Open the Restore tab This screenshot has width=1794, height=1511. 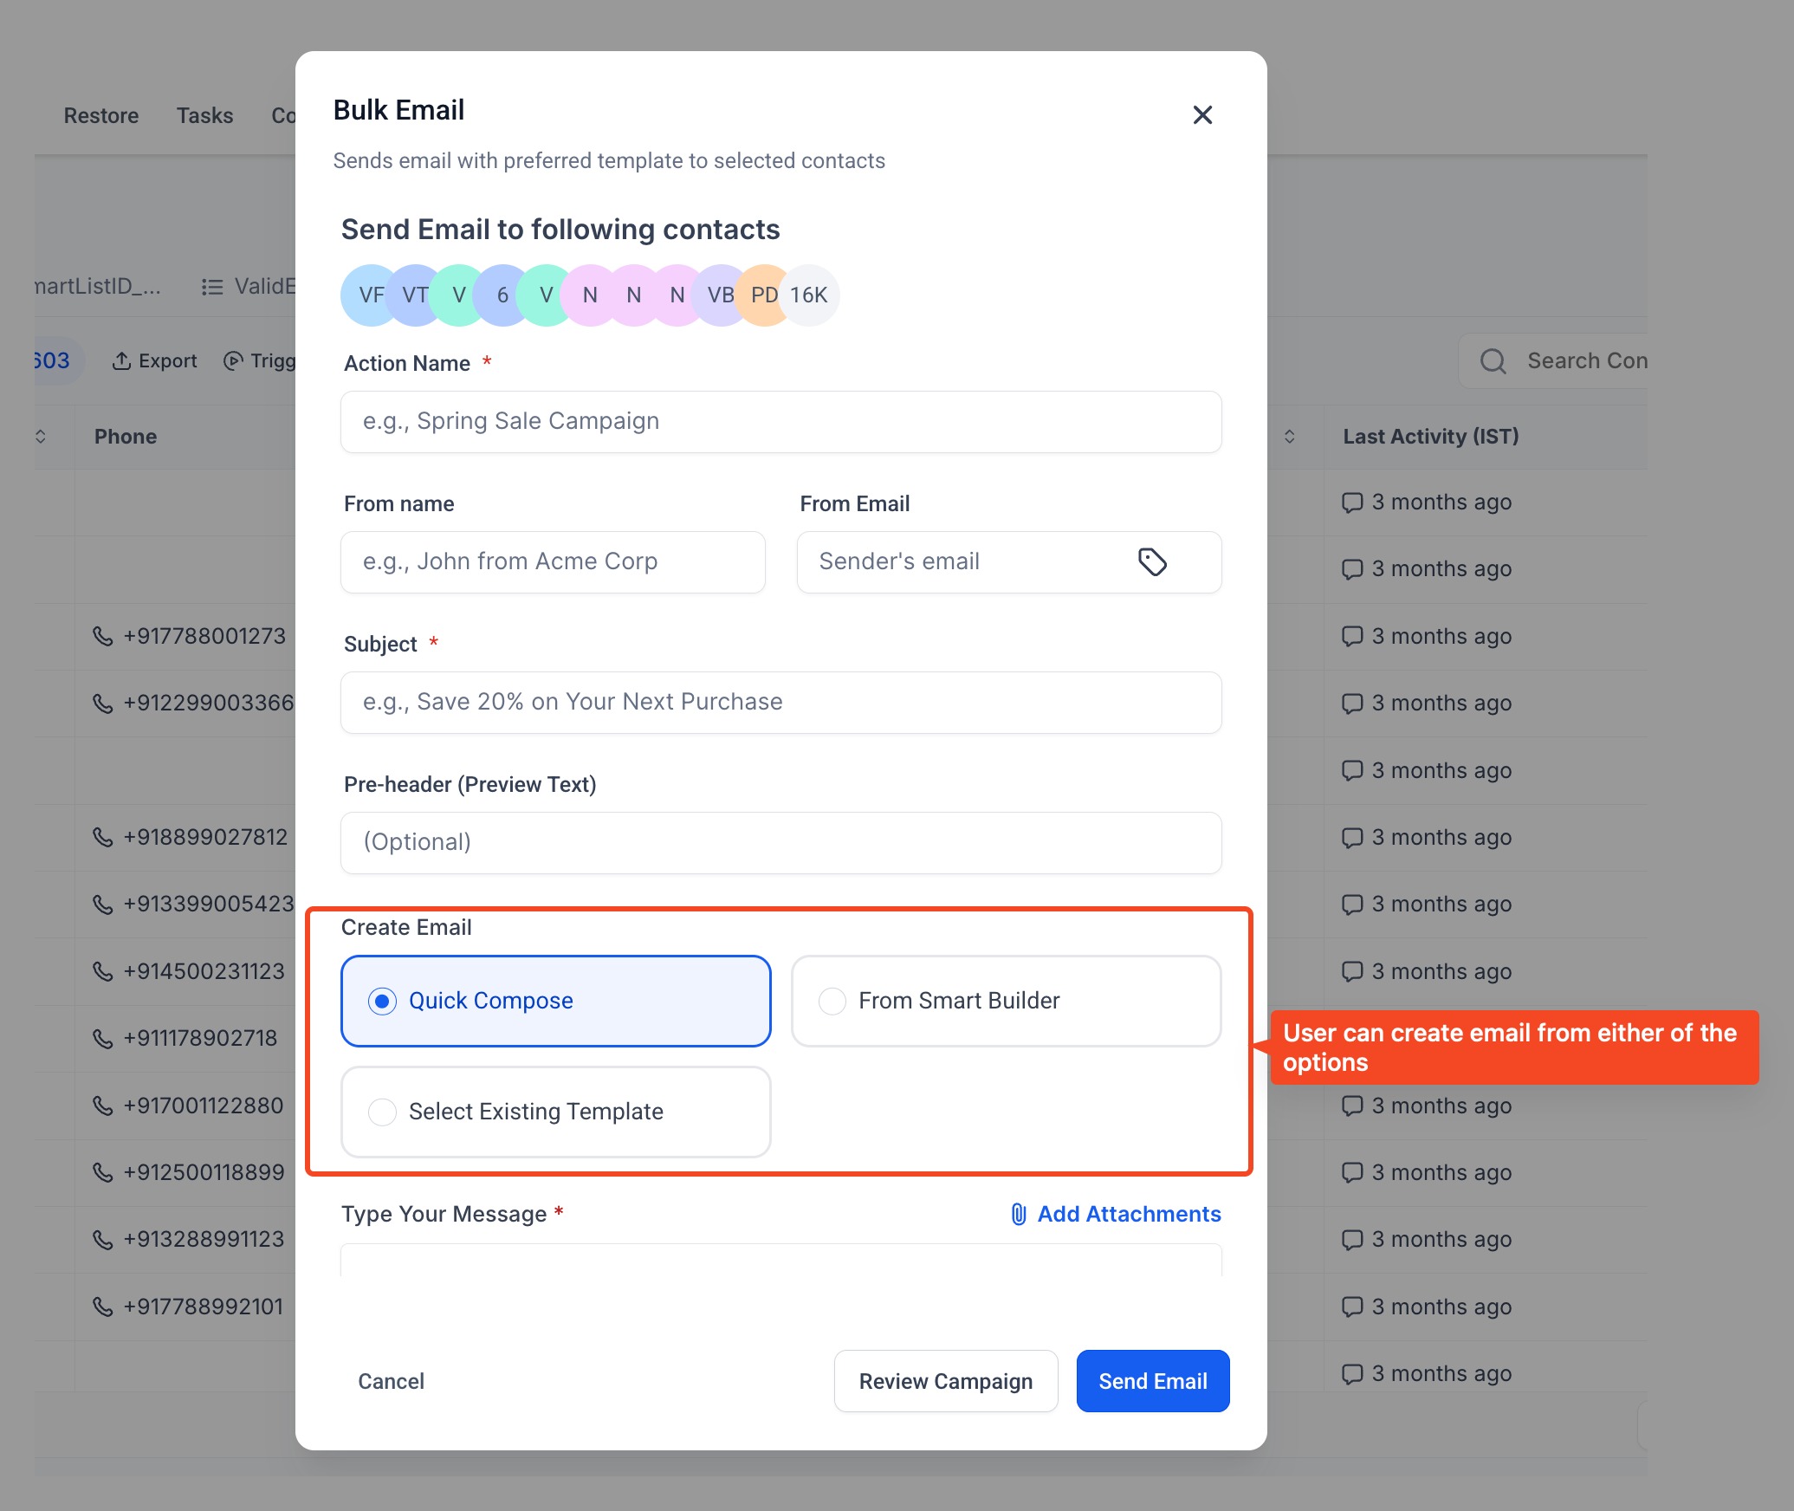pyautogui.click(x=100, y=115)
